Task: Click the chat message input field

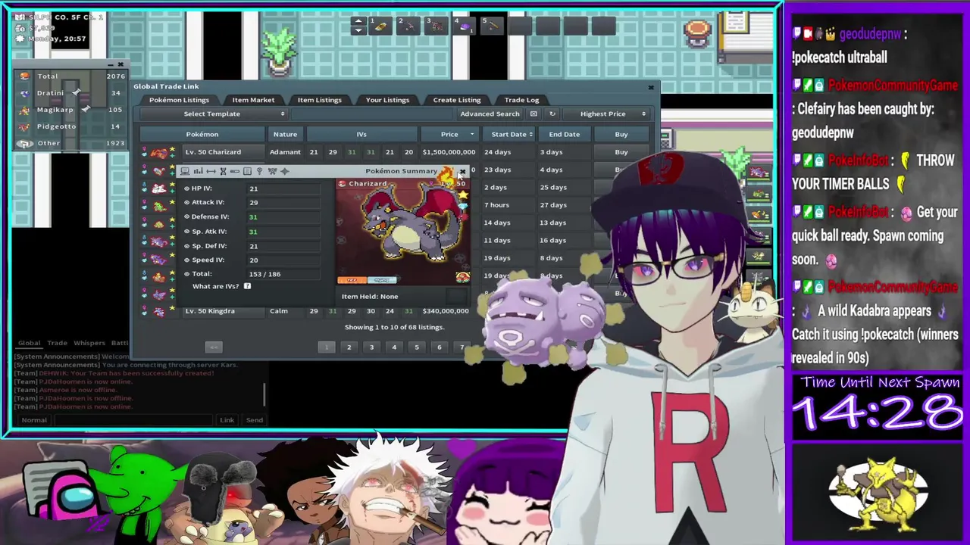Action: pyautogui.click(x=134, y=420)
